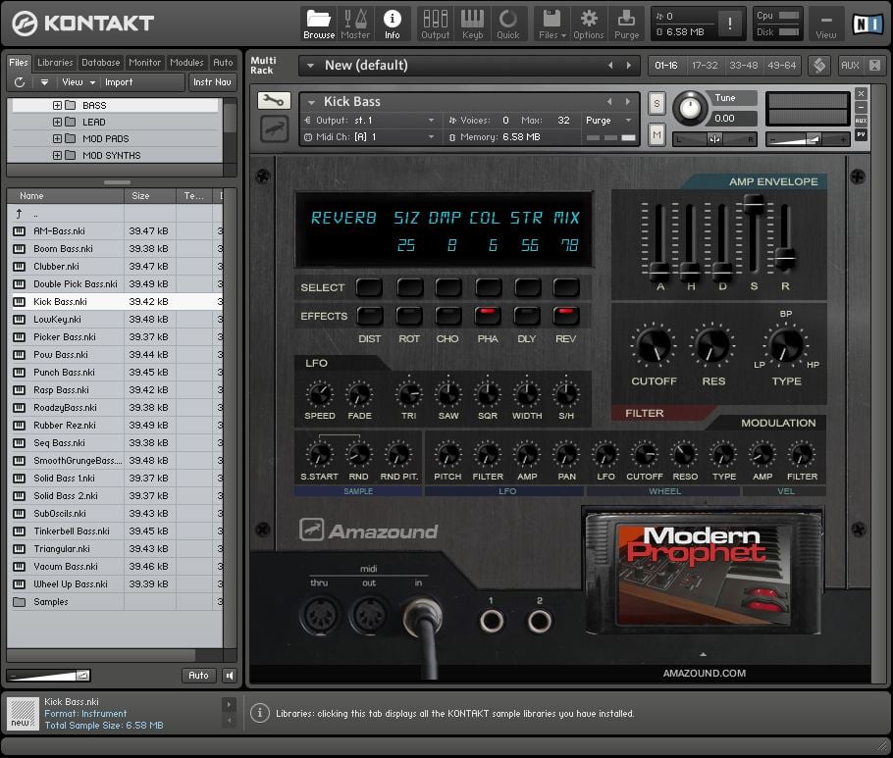Switch to the Libraries tab
The width and height of the screenshot is (893, 758).
(x=55, y=63)
